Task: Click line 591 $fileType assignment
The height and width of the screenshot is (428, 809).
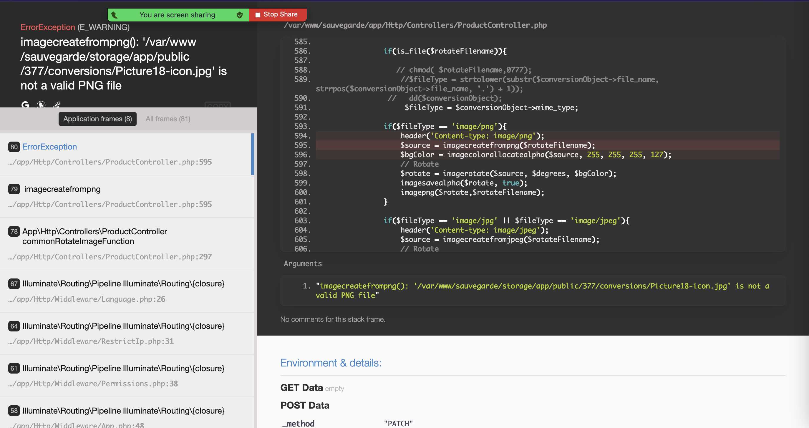Action: [x=491, y=107]
